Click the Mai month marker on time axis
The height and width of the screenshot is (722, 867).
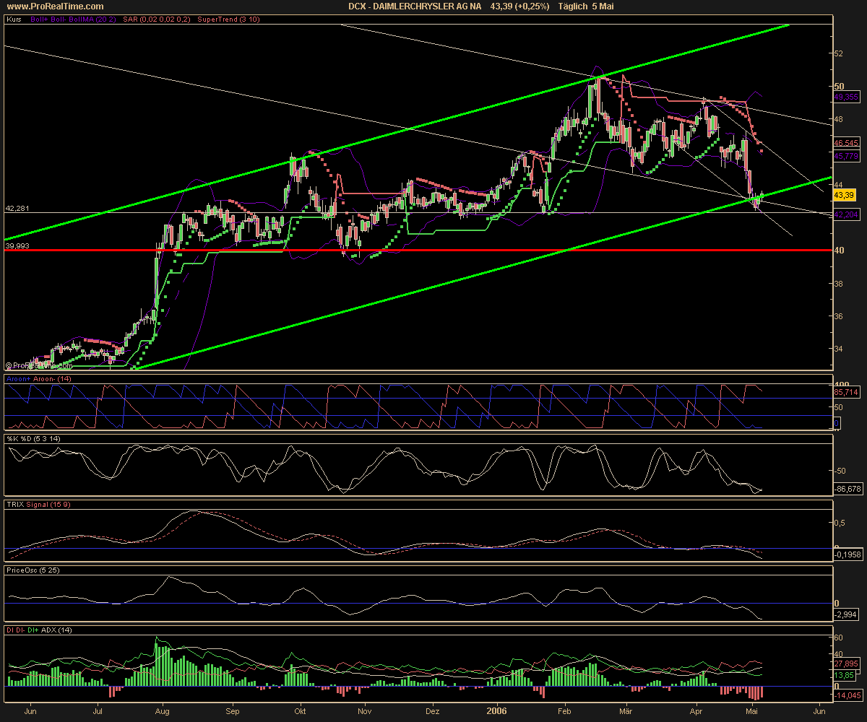tap(752, 710)
